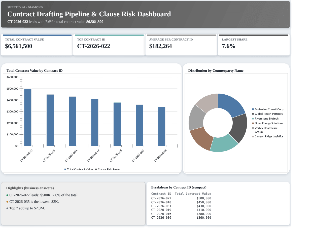
Task: Select the CT-2026-031 bar in the bar chart
Action: pyautogui.click(x=73, y=121)
